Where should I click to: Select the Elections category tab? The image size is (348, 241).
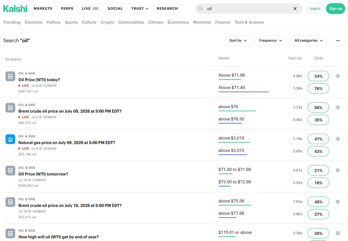point(33,22)
